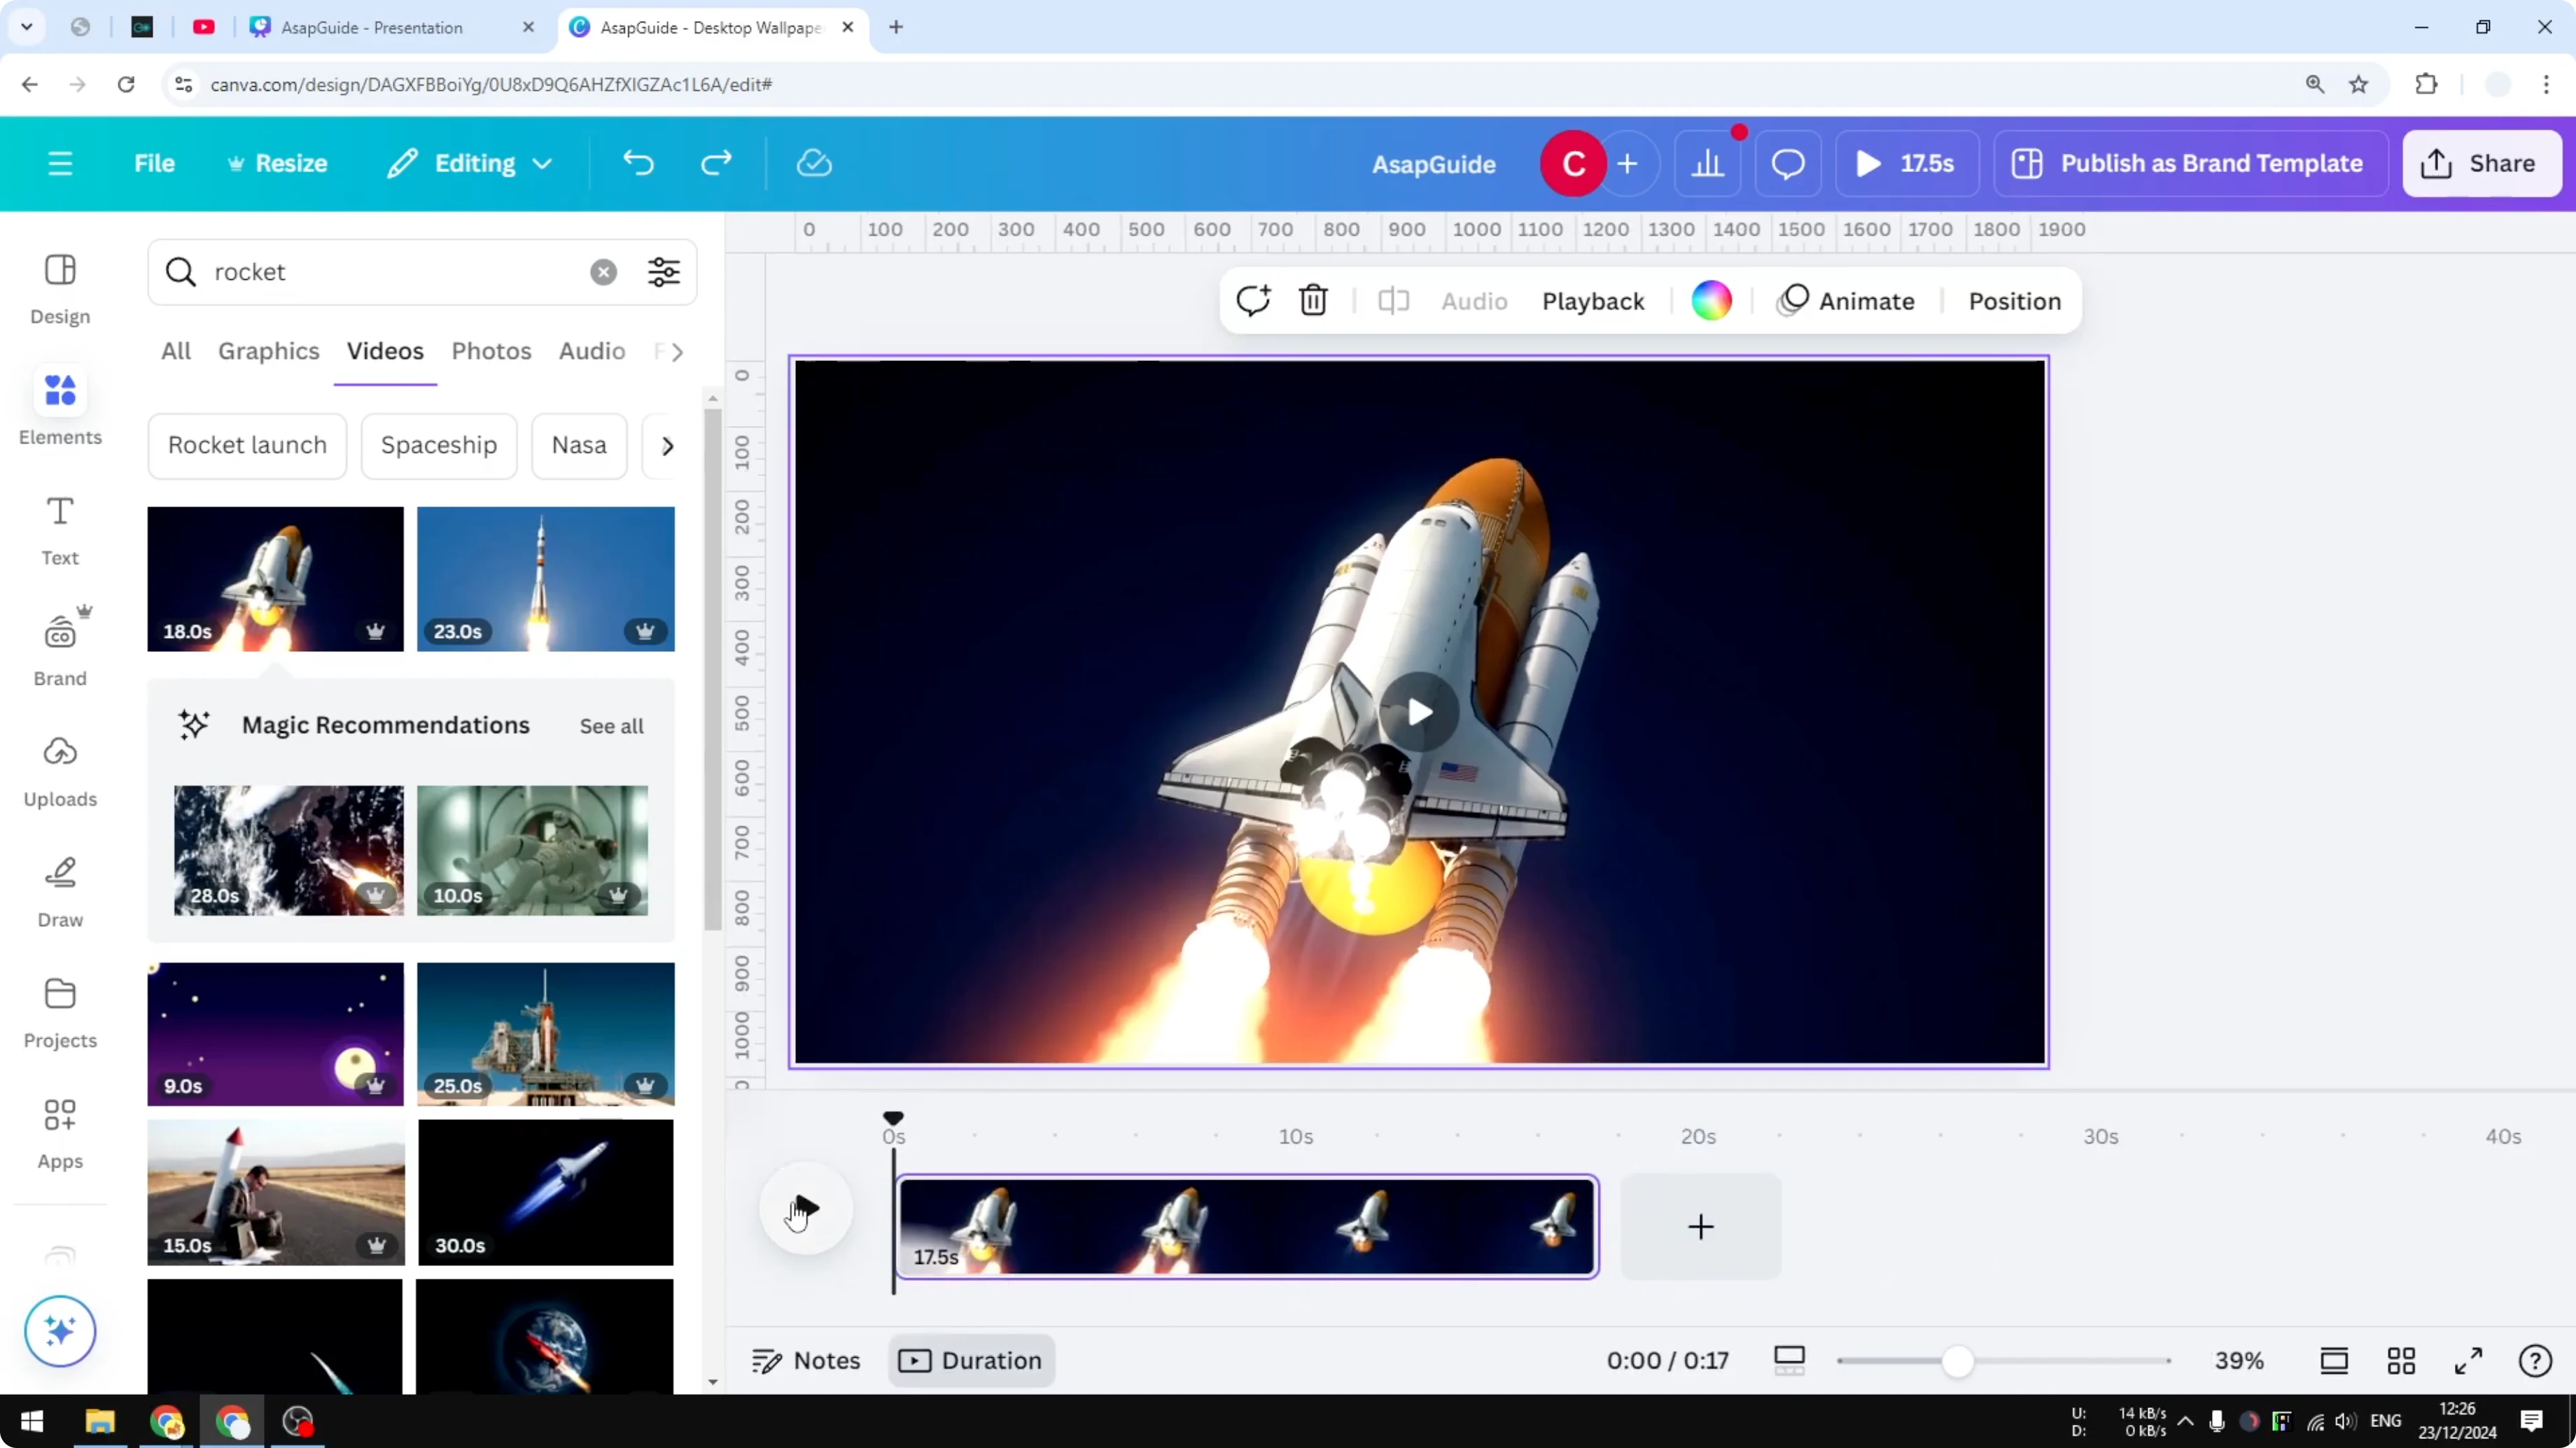Switch to the Photos tab
2576x1448 pixels.
click(491, 350)
